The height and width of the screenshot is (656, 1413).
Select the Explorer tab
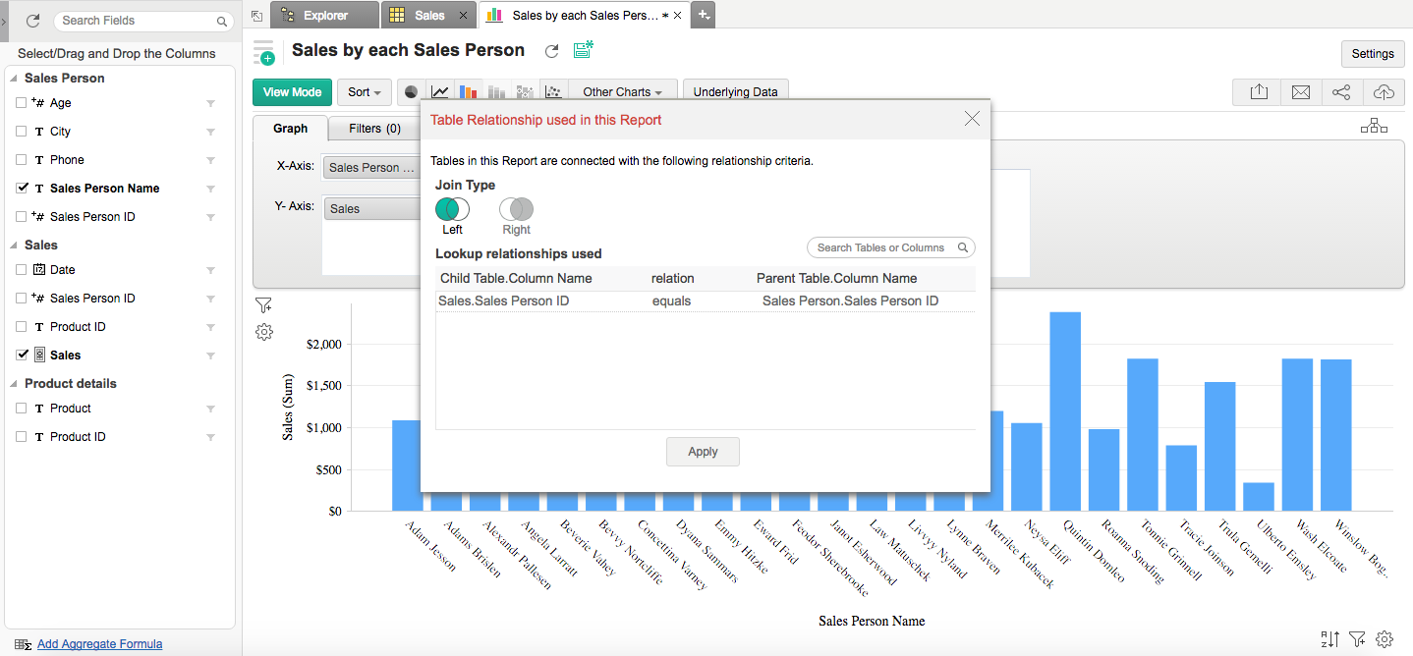[x=323, y=15]
